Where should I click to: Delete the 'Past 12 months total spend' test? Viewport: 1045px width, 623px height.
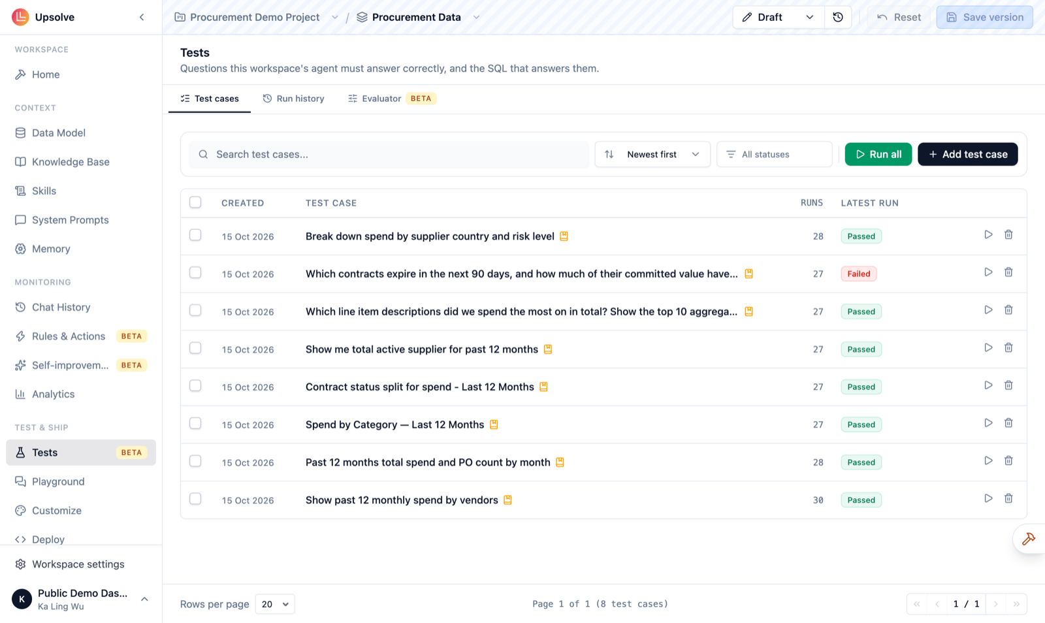1008,461
